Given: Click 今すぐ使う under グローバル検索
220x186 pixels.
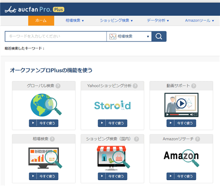Looking at the screenshot, I should coord(44,123).
